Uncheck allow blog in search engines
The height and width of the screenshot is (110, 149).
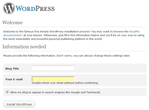coord(7,92)
